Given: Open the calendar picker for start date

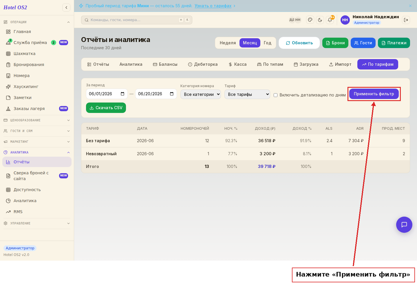Looking at the screenshot, I should 122,94.
